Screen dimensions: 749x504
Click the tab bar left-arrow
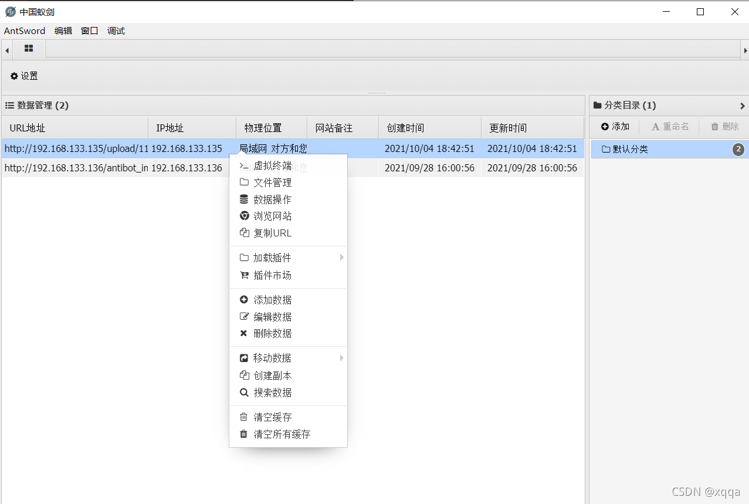7,50
